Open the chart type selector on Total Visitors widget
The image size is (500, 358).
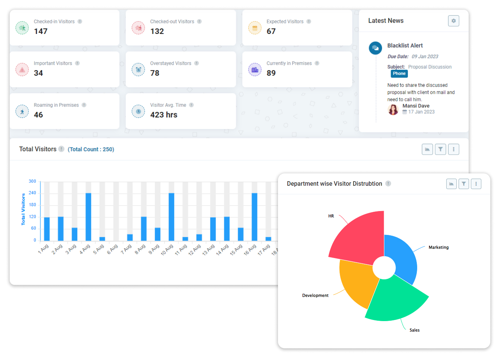(x=427, y=149)
